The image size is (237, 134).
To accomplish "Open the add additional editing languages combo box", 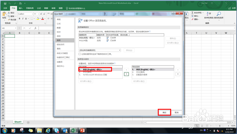I will tap(100, 50).
